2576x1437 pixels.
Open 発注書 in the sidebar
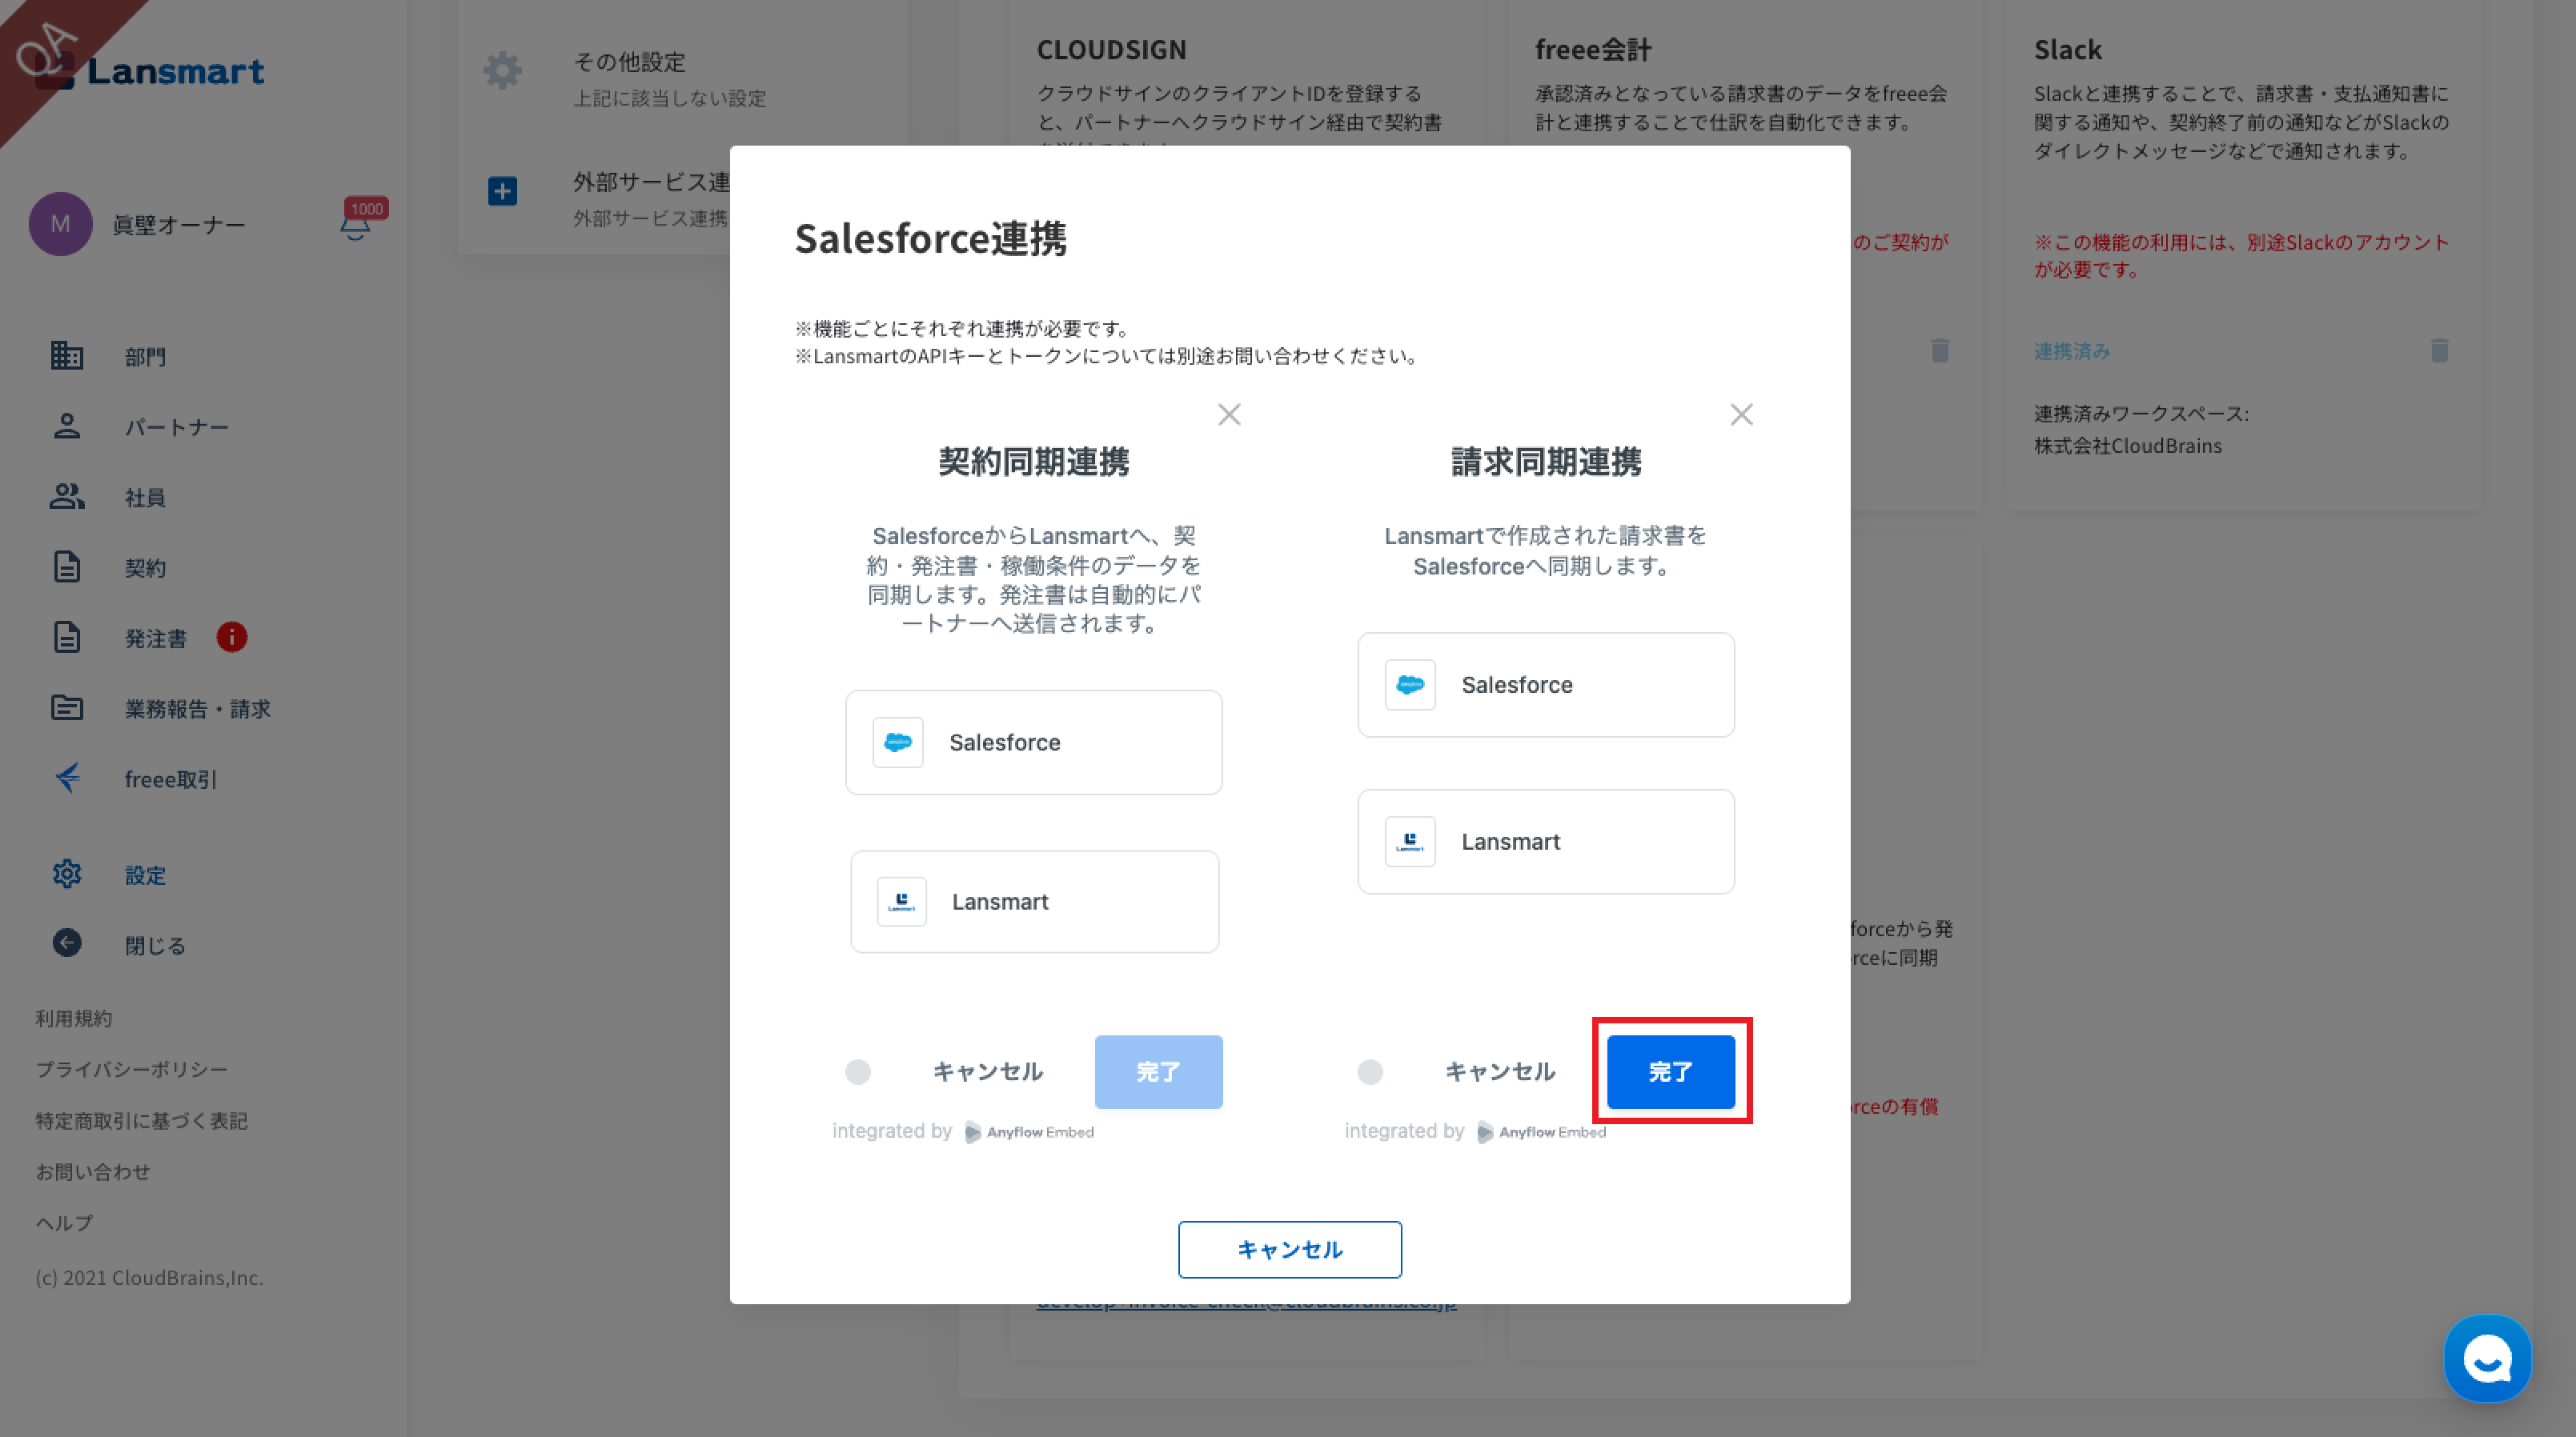(155, 638)
